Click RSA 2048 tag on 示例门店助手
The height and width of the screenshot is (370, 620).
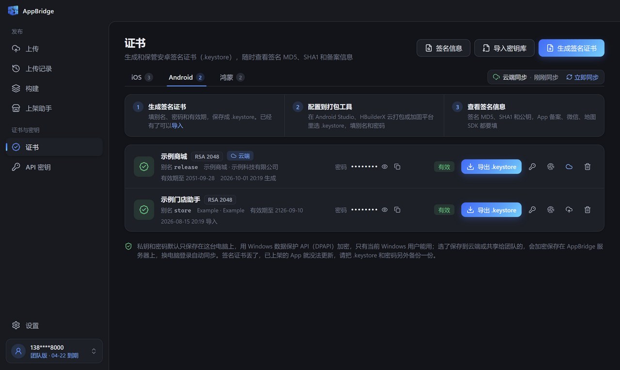pos(220,200)
